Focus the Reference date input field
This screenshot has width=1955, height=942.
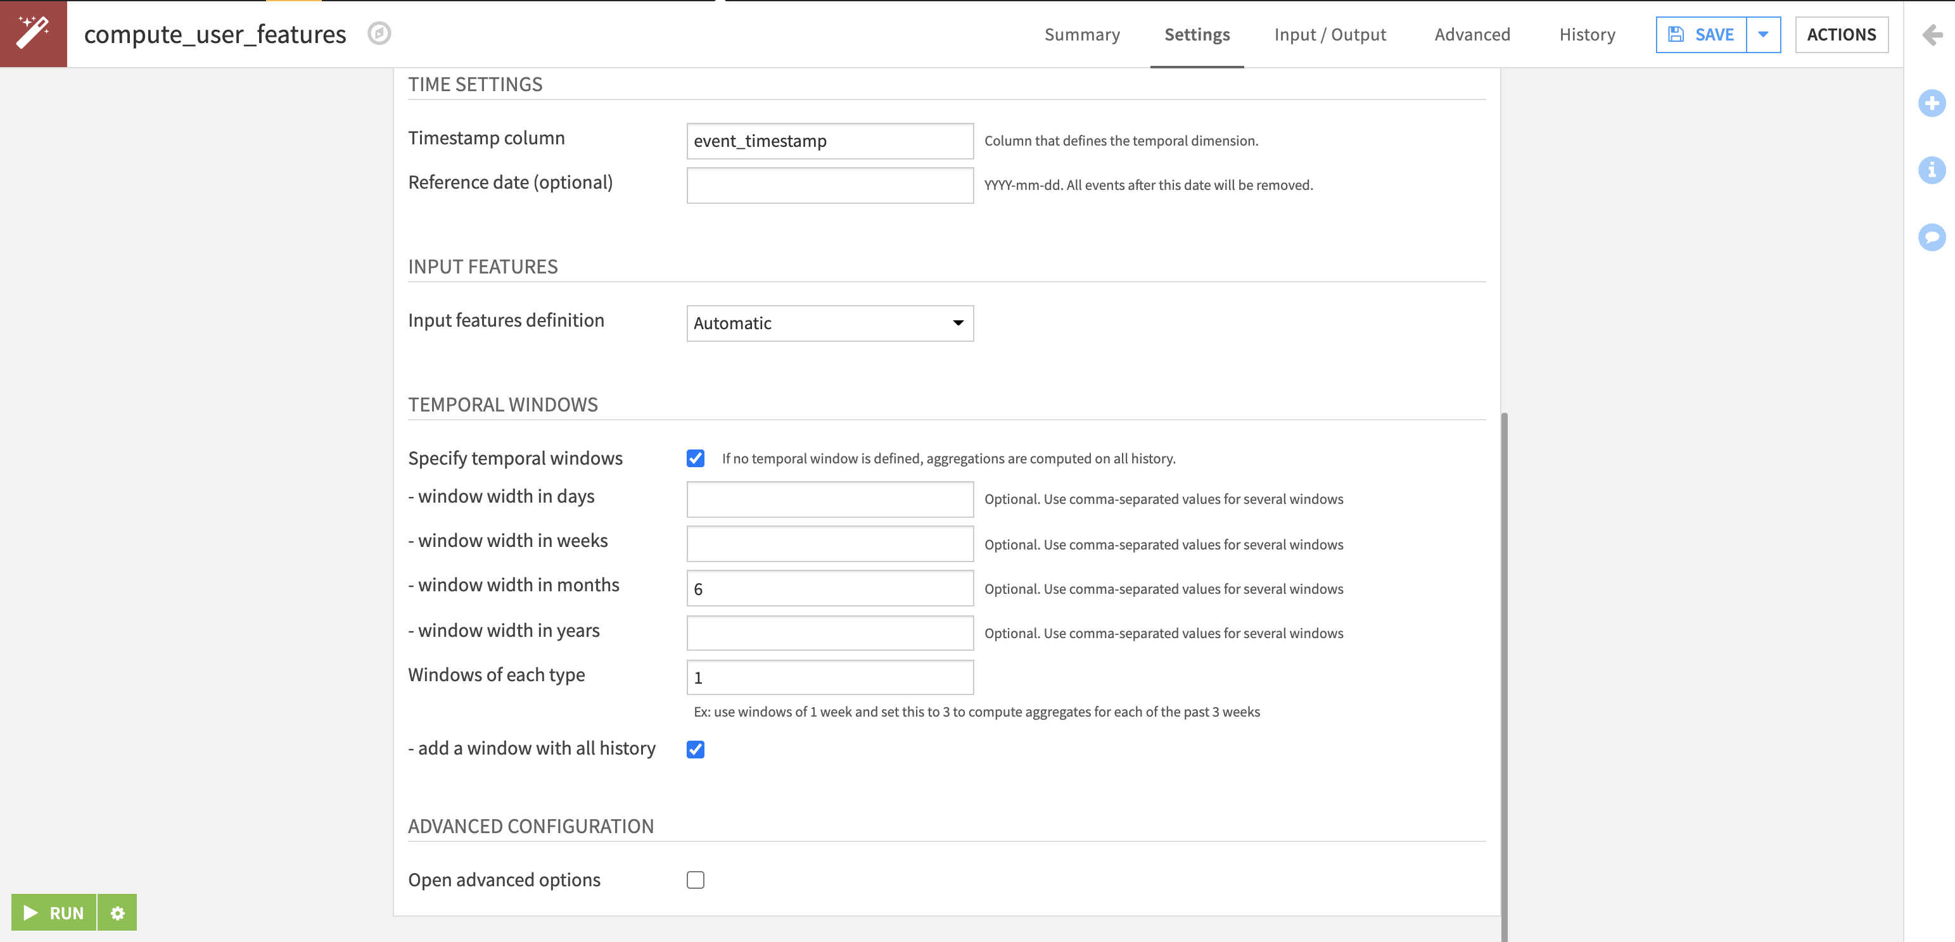[829, 186]
